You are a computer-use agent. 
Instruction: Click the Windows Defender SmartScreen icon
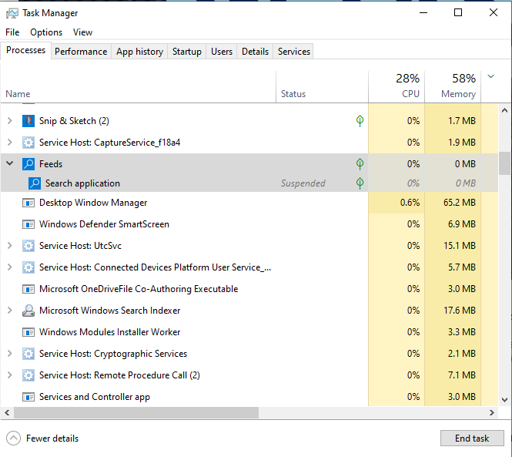pyautogui.click(x=28, y=224)
